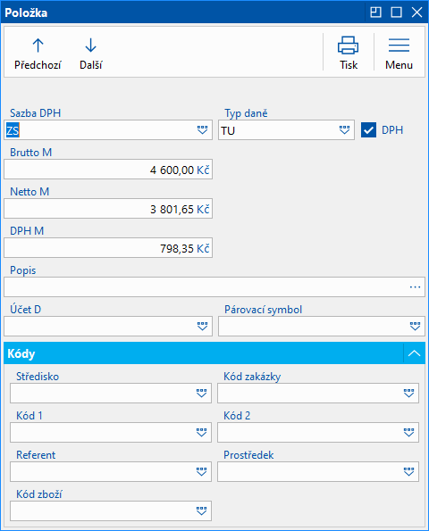The height and width of the screenshot is (531, 429).
Task: Maximize the Položka window
Action: coord(397,12)
